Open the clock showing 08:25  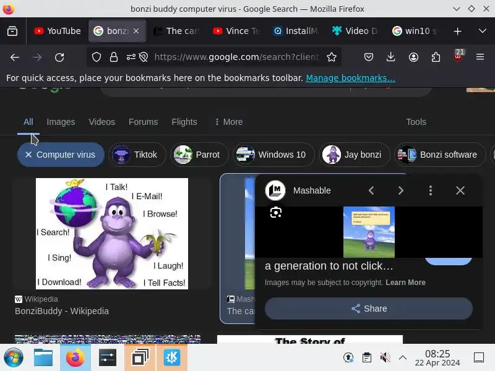click(437, 358)
